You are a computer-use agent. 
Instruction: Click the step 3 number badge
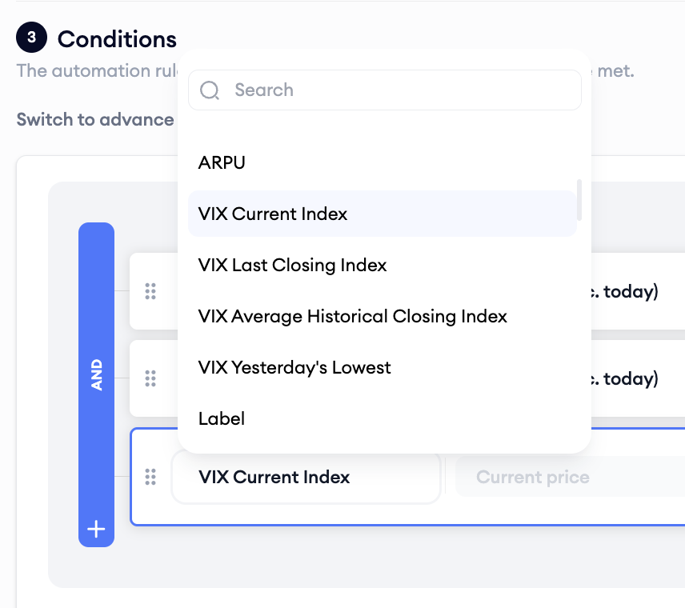coord(31,37)
